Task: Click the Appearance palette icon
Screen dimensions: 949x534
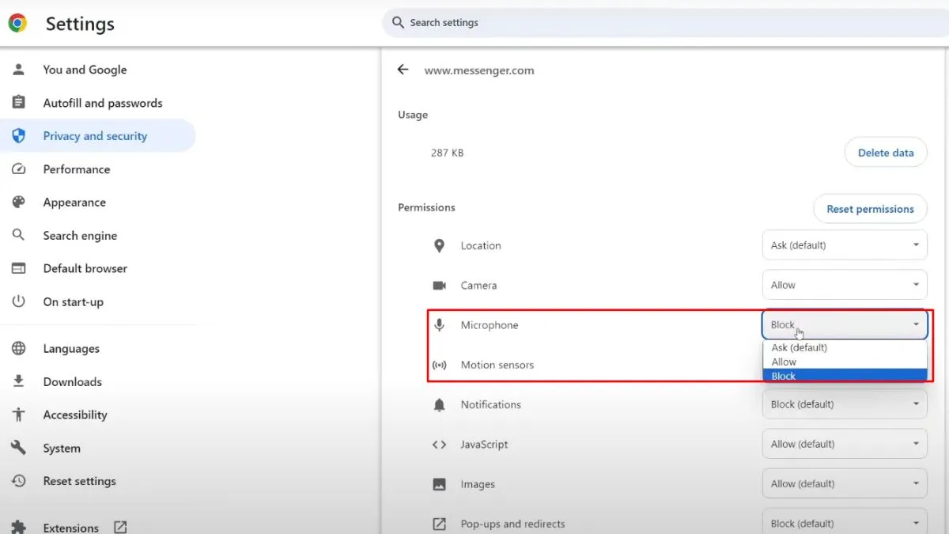Action: [18, 203]
